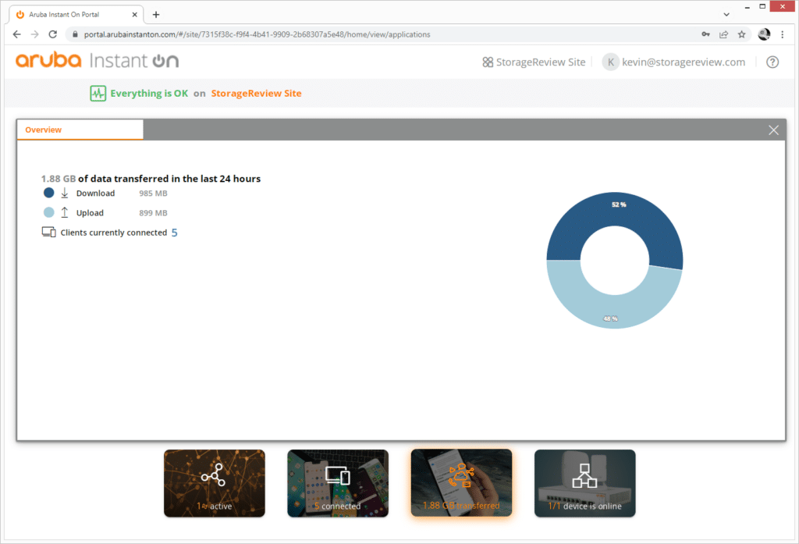The image size is (799, 544).
Task: Click the browser back arrow
Action: (17, 34)
